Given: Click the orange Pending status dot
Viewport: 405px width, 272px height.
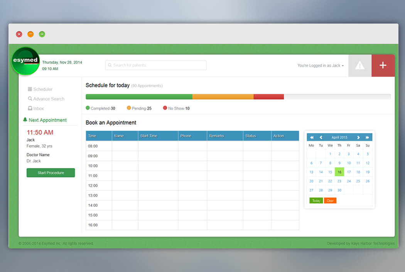Looking at the screenshot, I should coord(128,108).
